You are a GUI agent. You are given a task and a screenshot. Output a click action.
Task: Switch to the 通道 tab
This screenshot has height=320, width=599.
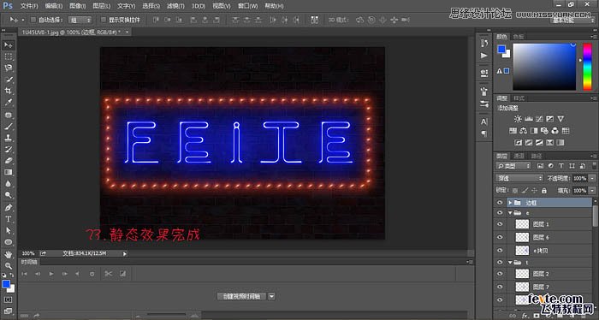click(519, 156)
